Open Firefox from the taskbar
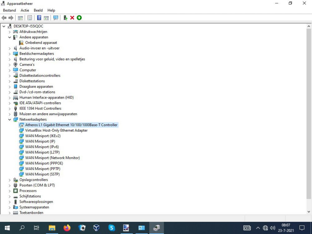 (x=67, y=228)
